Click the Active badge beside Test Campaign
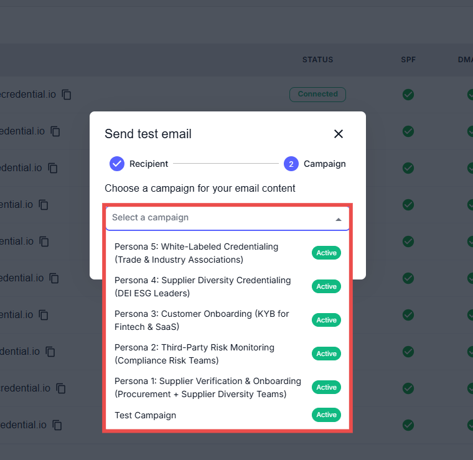473x460 pixels. click(326, 415)
